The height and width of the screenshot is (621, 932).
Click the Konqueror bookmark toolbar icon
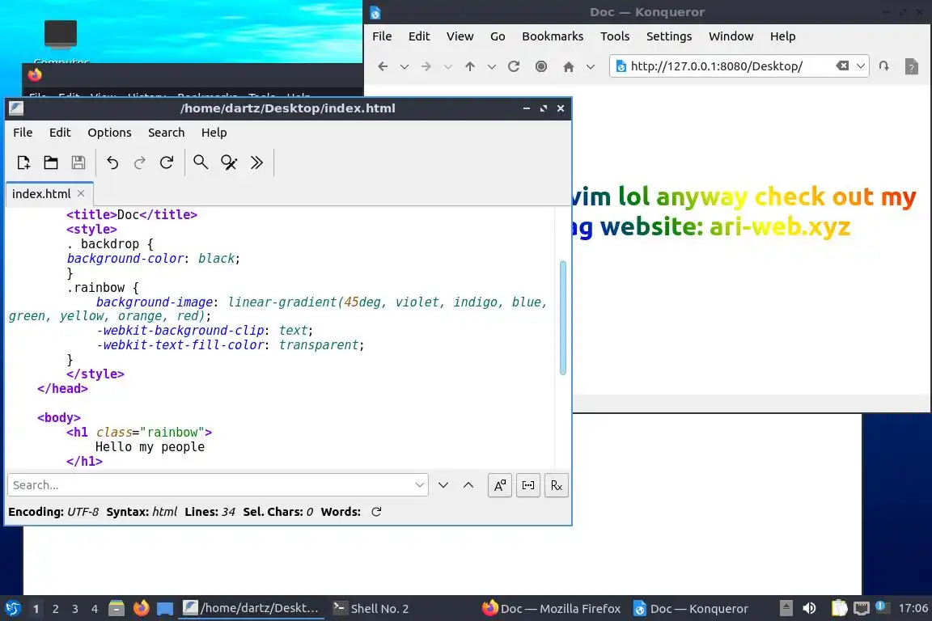(884, 66)
